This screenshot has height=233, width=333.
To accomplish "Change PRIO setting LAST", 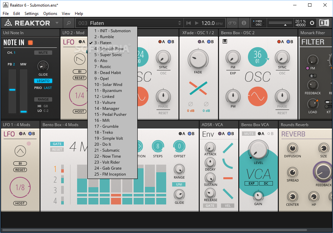I will coord(48,88).
